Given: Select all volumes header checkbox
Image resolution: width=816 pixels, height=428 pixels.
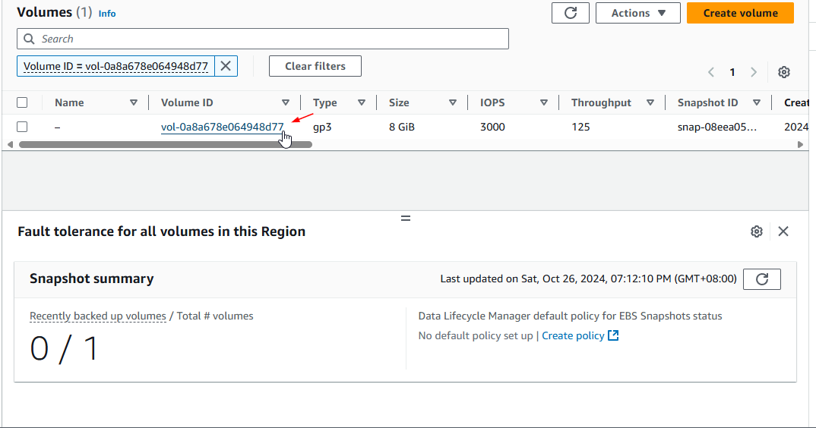Looking at the screenshot, I should tap(22, 102).
